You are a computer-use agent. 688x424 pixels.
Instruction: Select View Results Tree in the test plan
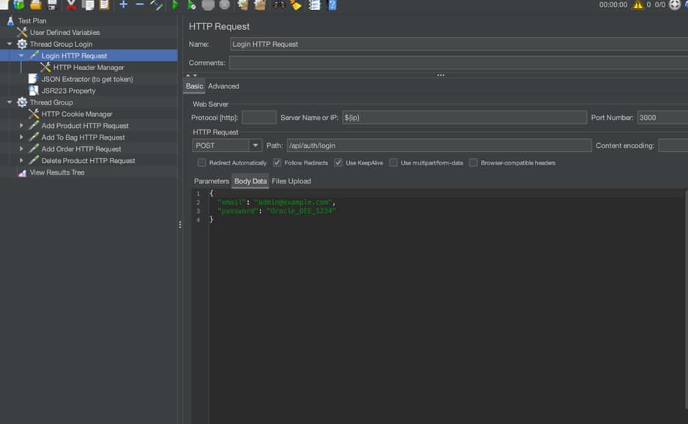pyautogui.click(x=56, y=173)
